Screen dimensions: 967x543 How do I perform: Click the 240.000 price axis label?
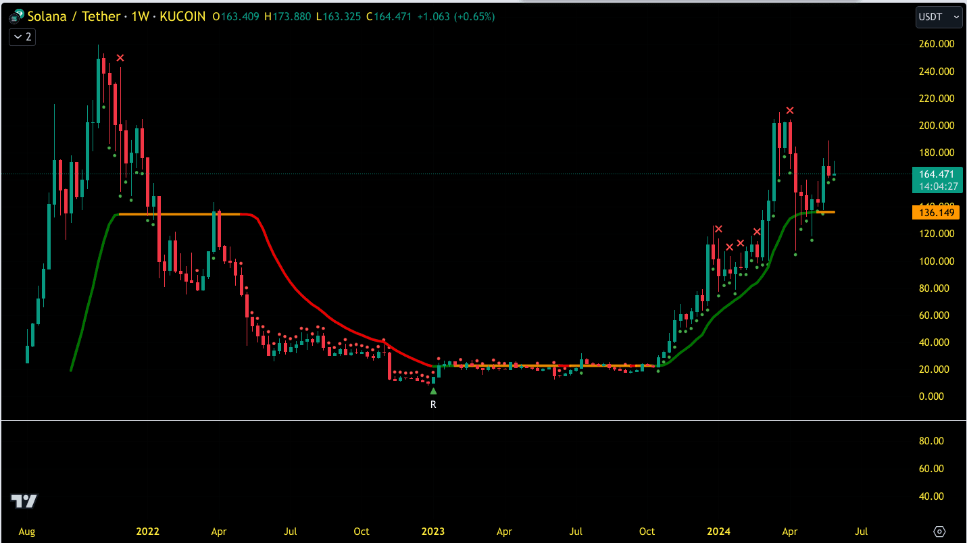coord(937,71)
